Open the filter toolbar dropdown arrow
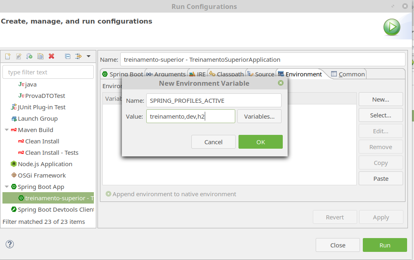This screenshot has width=414, height=260. pos(89,56)
